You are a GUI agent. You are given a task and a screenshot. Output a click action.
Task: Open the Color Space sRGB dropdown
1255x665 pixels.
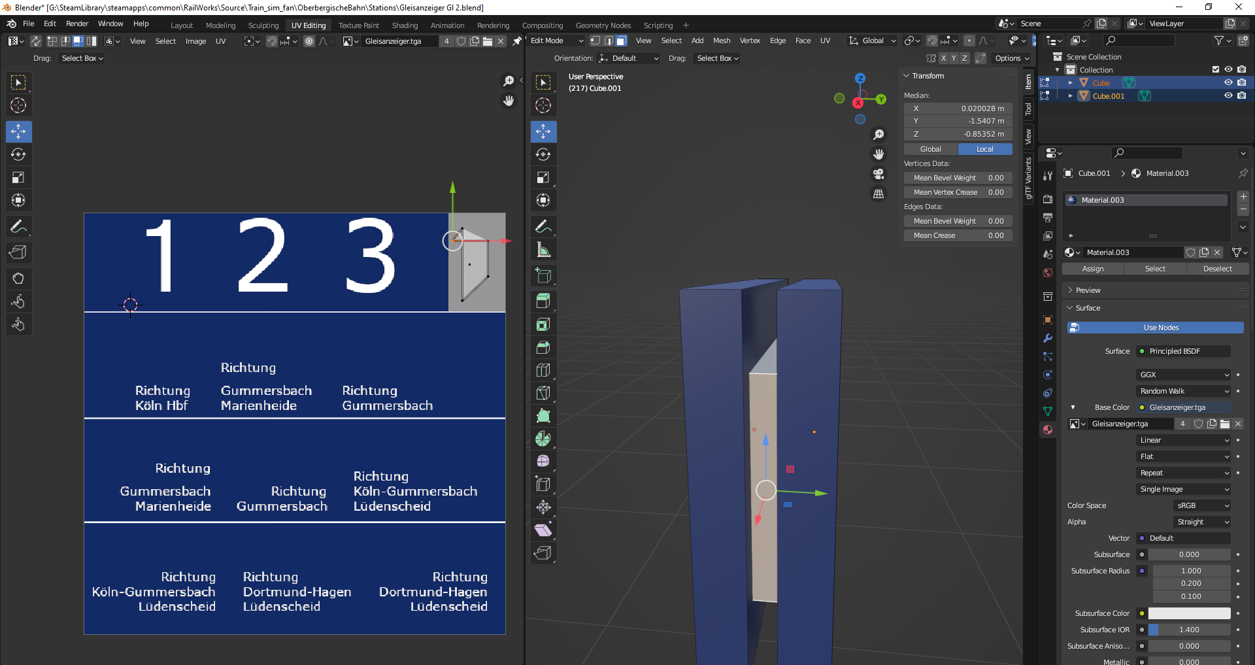pos(1203,505)
